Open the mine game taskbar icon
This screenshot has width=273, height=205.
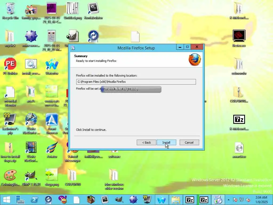pos(133,200)
